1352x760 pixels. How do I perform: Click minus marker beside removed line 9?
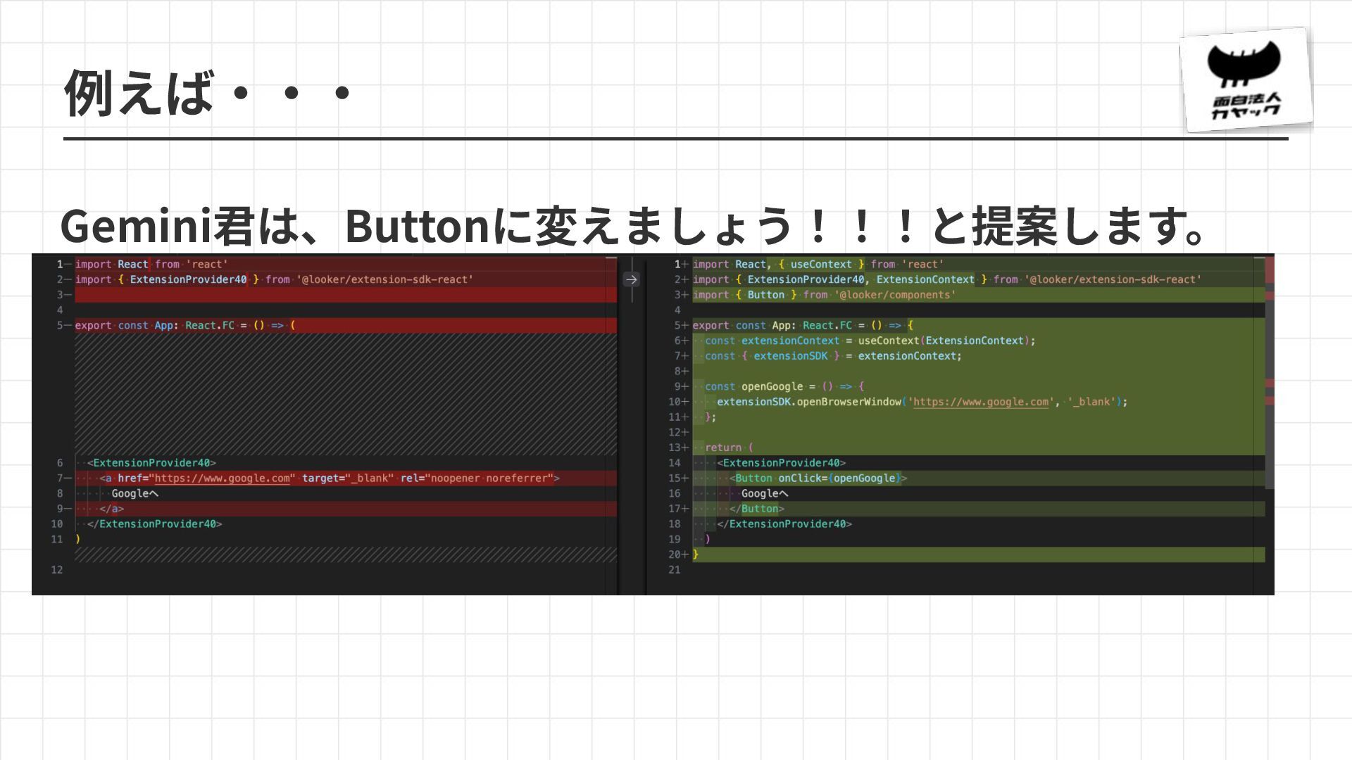(x=68, y=509)
